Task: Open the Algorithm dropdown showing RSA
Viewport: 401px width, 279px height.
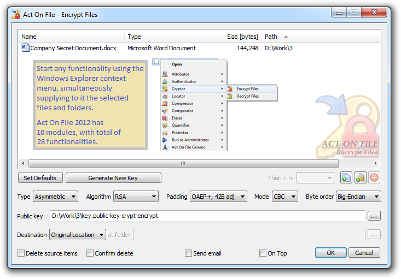Action: (x=136, y=197)
